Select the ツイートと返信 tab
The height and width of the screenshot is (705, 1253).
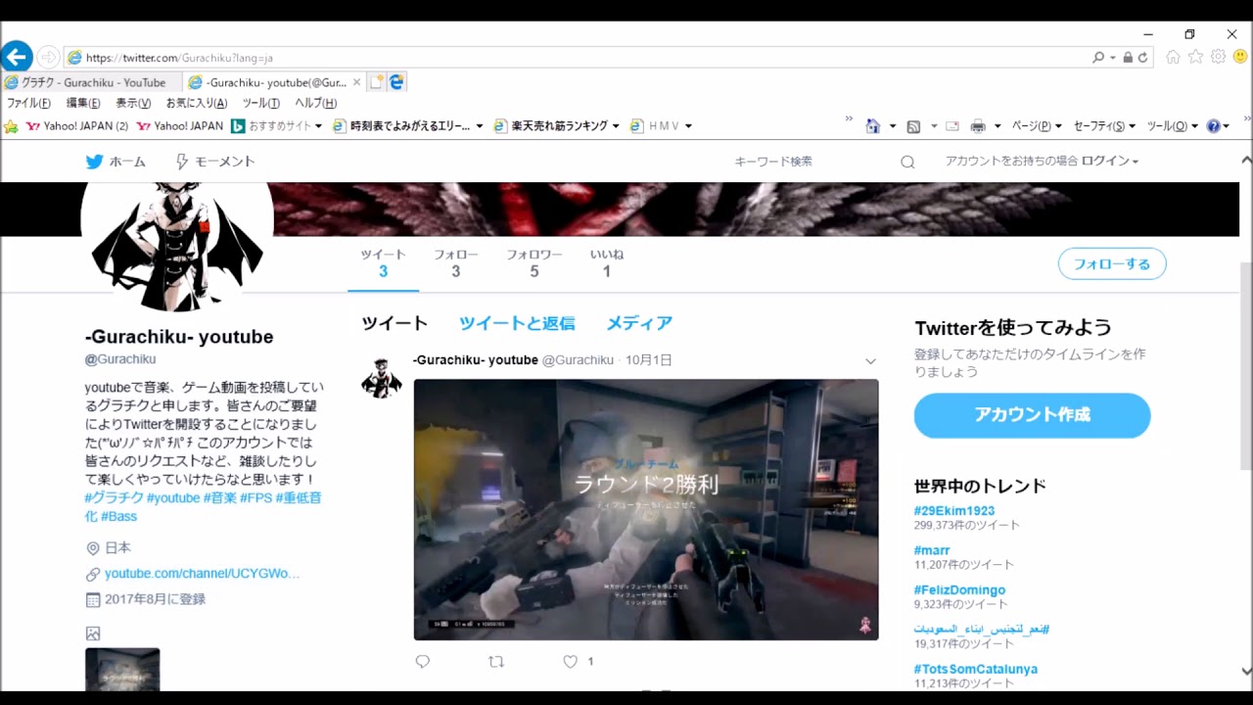tap(517, 323)
